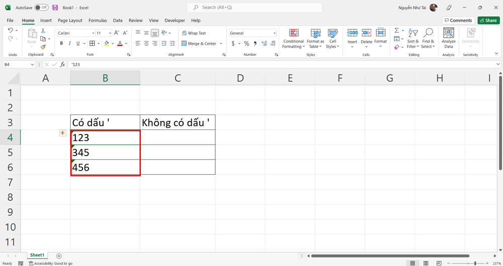Screen dimensions: 503x266
Task: Click the Fill down icon
Action: [397, 39]
